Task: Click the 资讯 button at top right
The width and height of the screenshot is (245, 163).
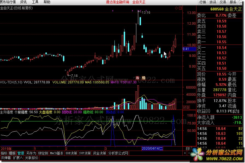Action: [213, 2]
